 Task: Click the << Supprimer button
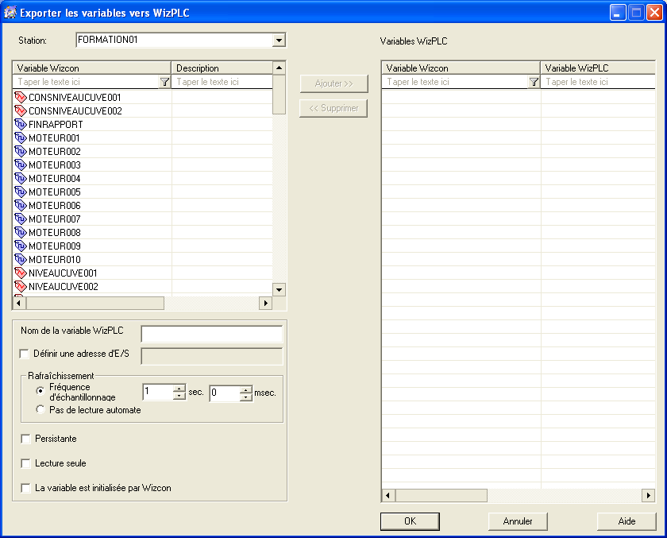tap(333, 108)
